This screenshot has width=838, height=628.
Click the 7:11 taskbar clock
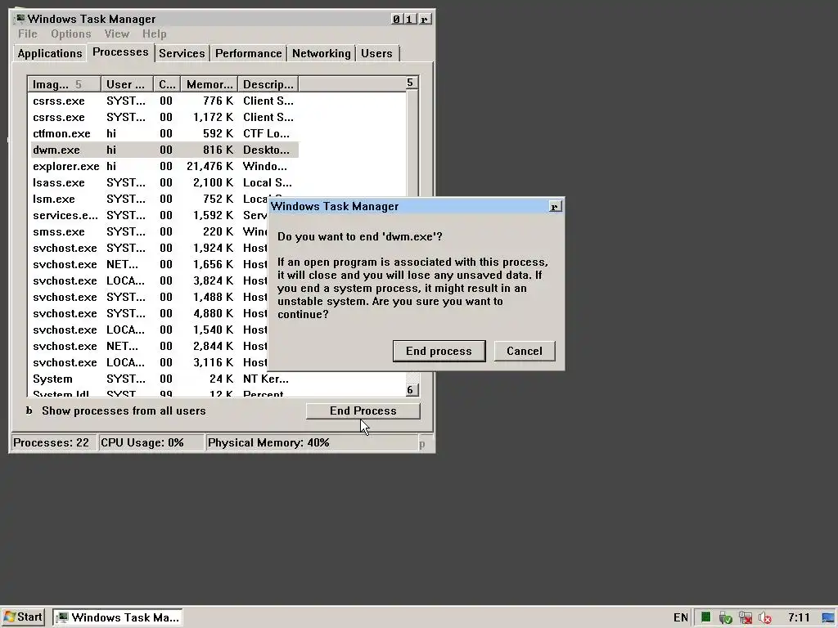pos(799,617)
